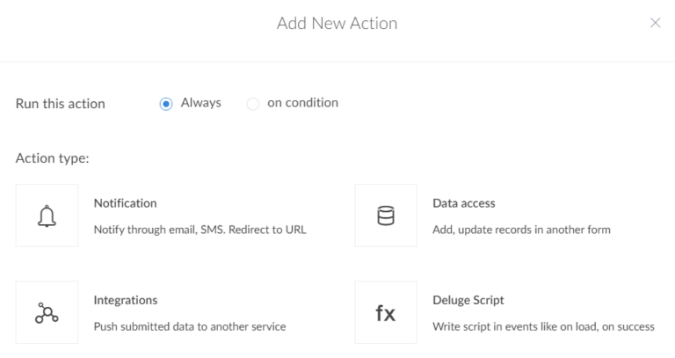Viewport: 675px width, 358px height.
Task: Close the Add New Action dialog
Action: tap(655, 23)
